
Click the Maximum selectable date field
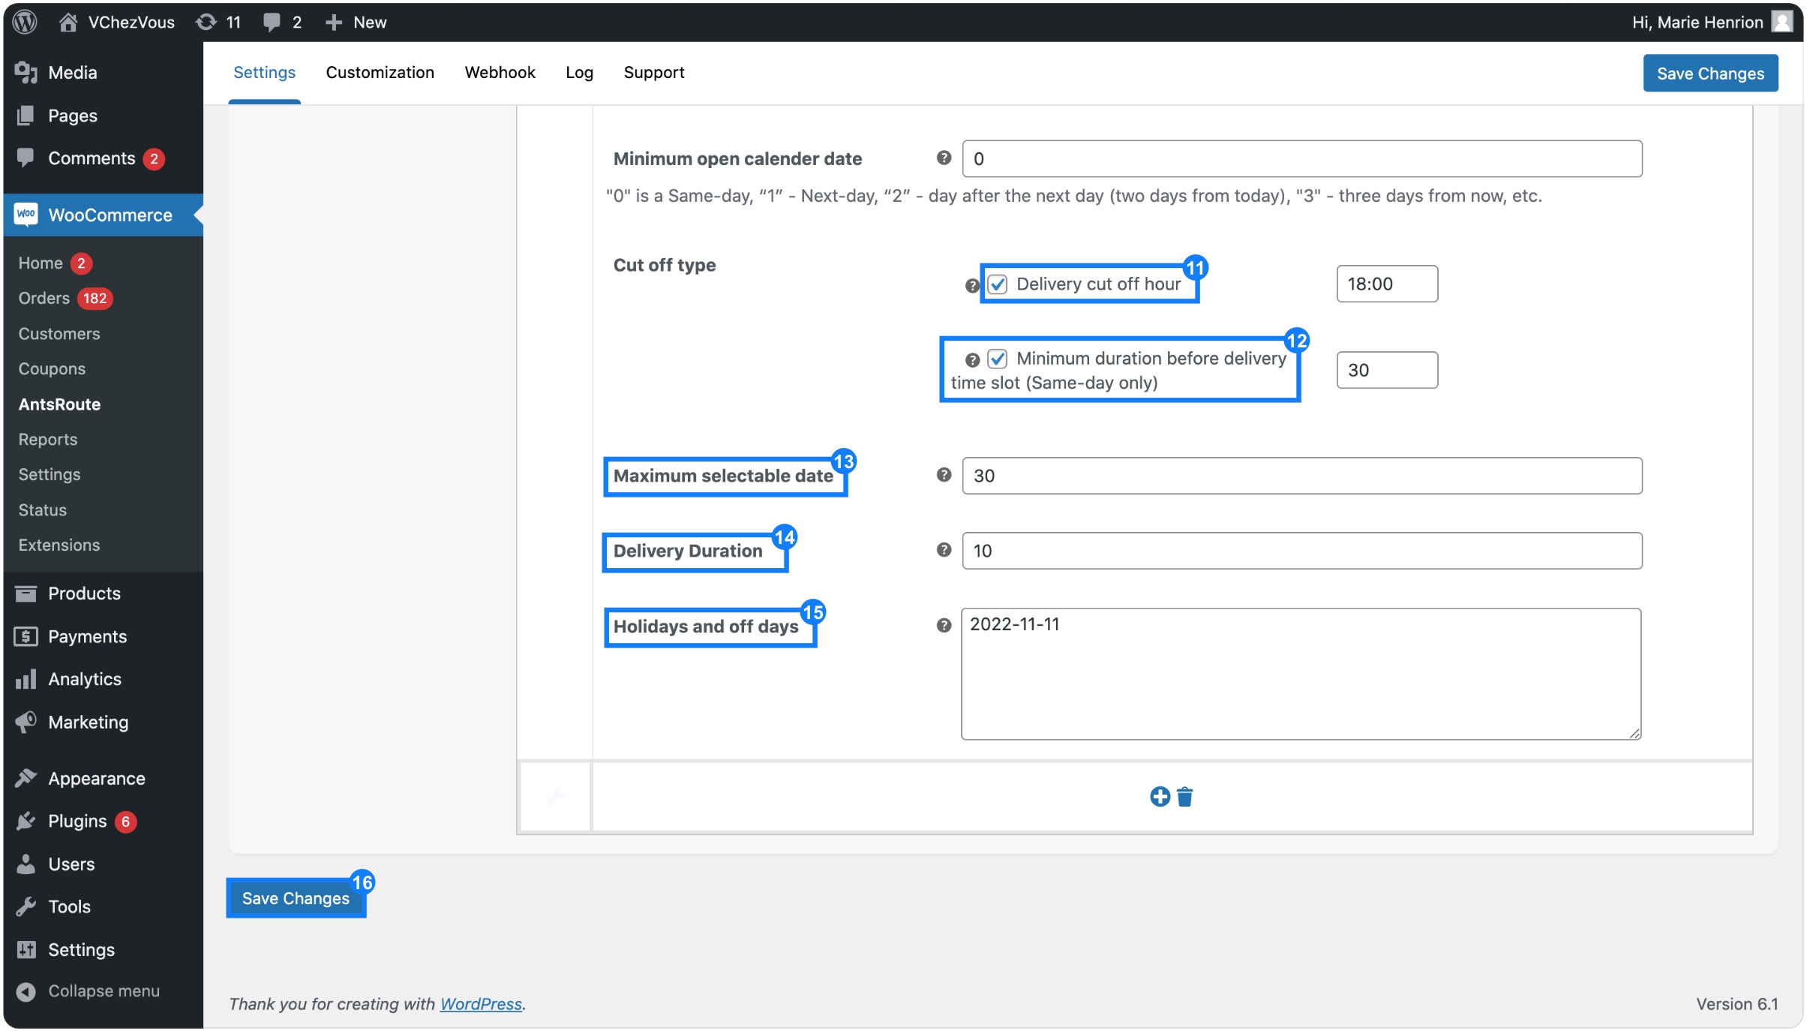click(1302, 476)
